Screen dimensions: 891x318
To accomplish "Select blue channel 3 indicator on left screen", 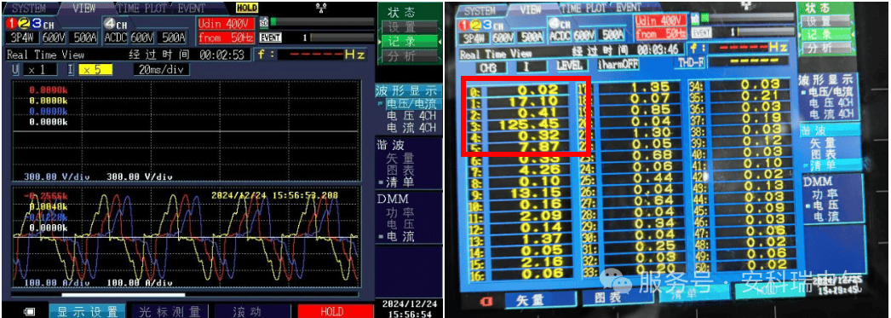I will [36, 24].
